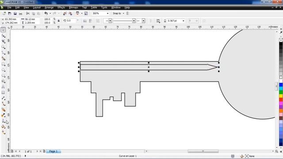Pick the green palette swatch
Image resolution: width=283 pixels, height=159 pixels.
(281, 92)
